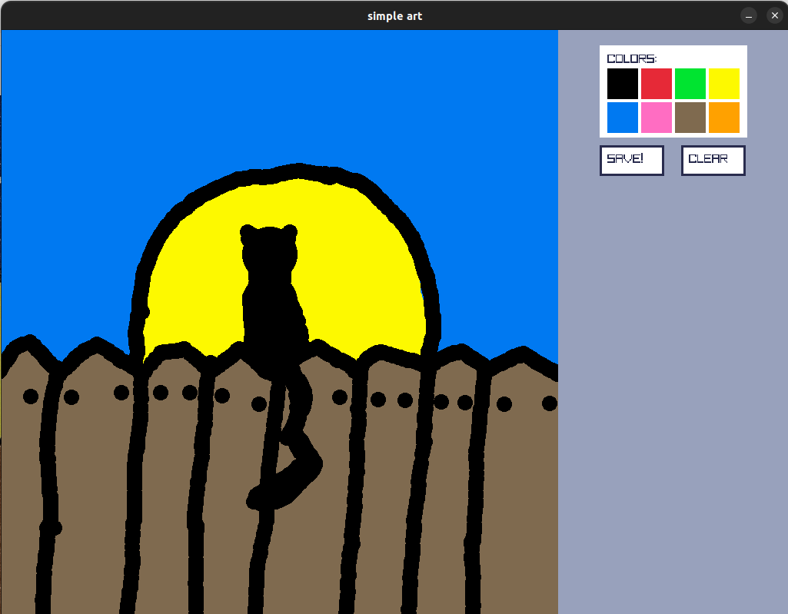Screen dimensions: 788x614
Task: Click the SAVE! button
Action: click(632, 161)
